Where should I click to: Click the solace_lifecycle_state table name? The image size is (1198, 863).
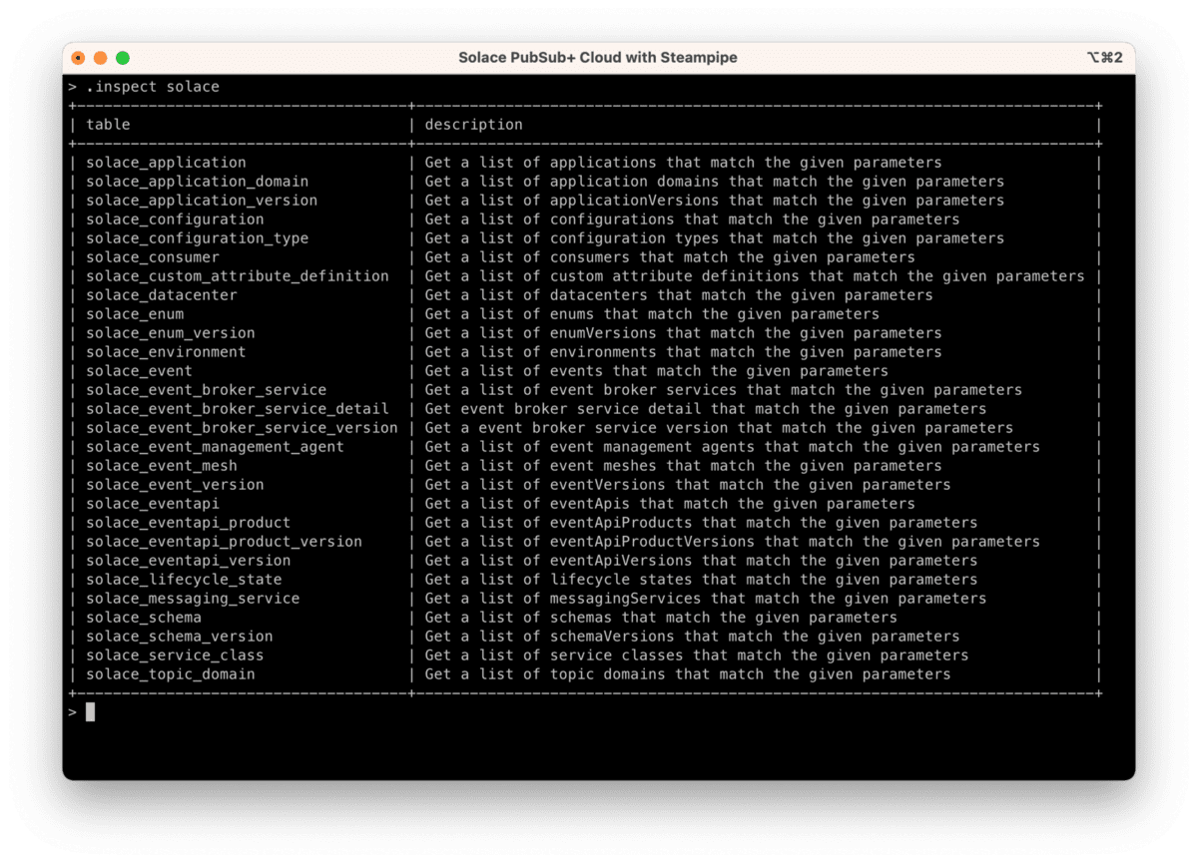click(183, 579)
